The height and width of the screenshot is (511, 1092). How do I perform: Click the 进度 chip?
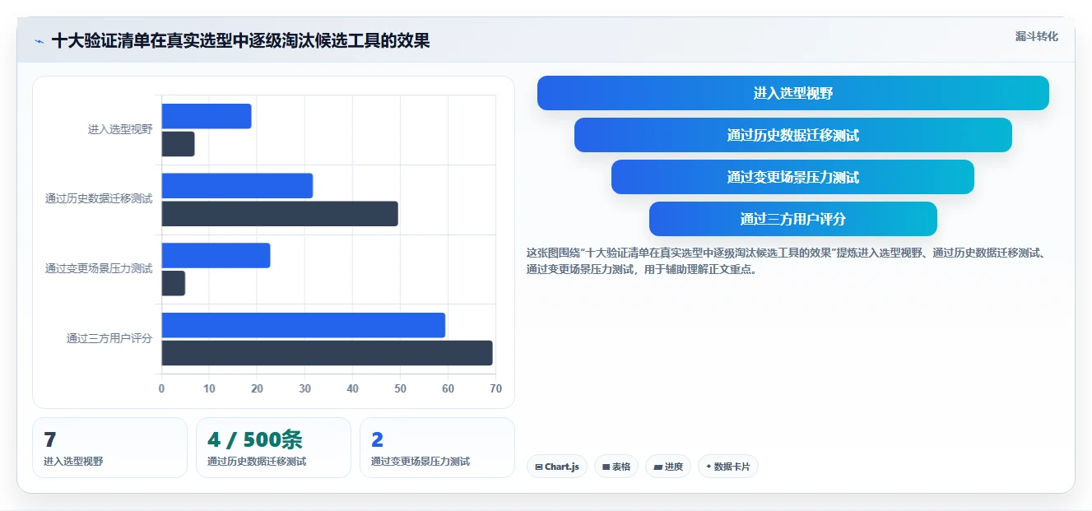click(x=668, y=467)
